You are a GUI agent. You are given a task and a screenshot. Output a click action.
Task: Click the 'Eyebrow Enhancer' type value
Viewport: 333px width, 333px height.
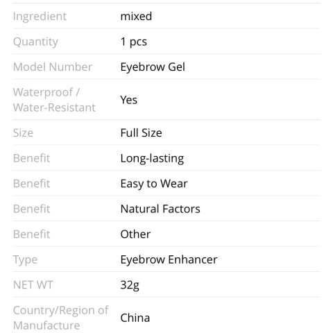169,259
